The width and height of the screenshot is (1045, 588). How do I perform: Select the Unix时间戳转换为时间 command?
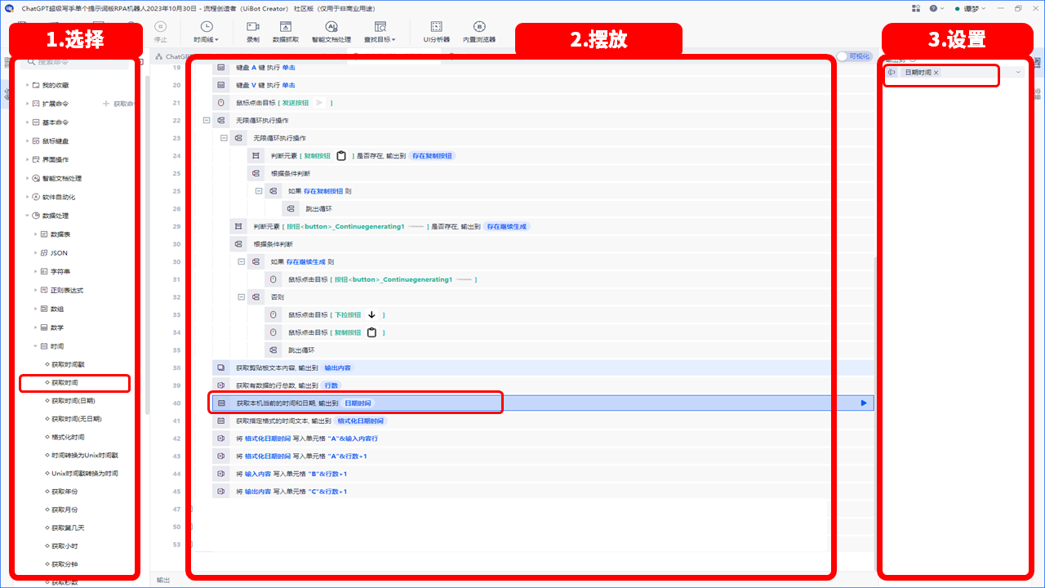[x=85, y=474]
